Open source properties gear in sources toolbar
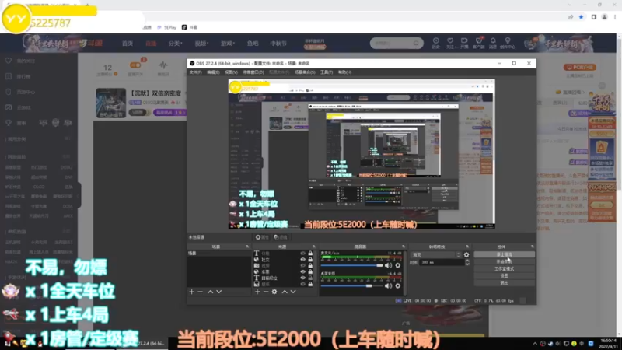Viewport: 622px width, 350px height. pos(274,292)
